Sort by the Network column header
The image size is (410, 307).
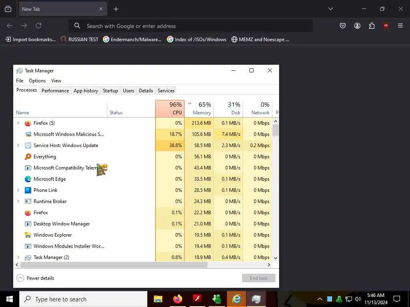tap(258, 109)
